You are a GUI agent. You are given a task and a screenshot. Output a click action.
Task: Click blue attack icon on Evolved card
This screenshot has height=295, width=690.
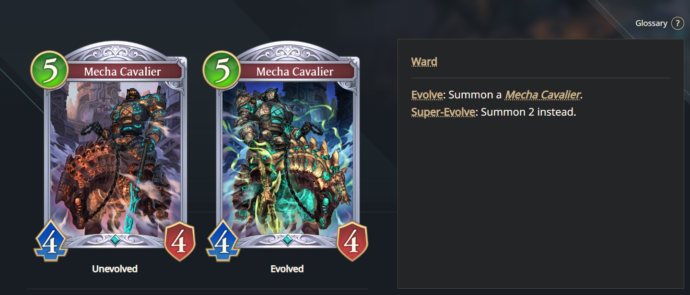[x=222, y=241]
